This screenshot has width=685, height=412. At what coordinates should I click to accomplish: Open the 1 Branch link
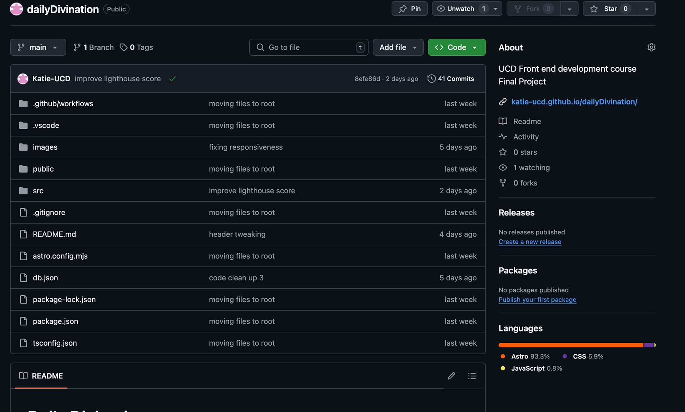tap(93, 47)
